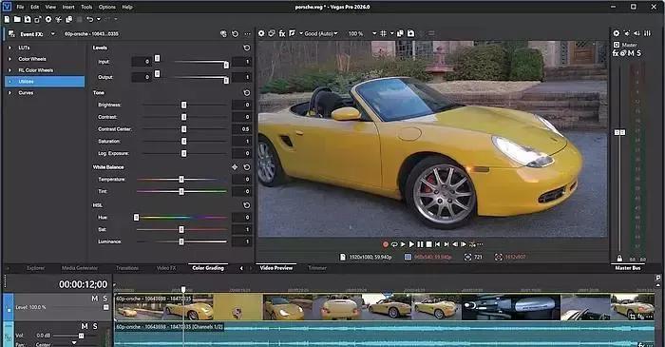The width and height of the screenshot is (665, 347).
Task: Open more options in Event FX header
Action: [247, 34]
